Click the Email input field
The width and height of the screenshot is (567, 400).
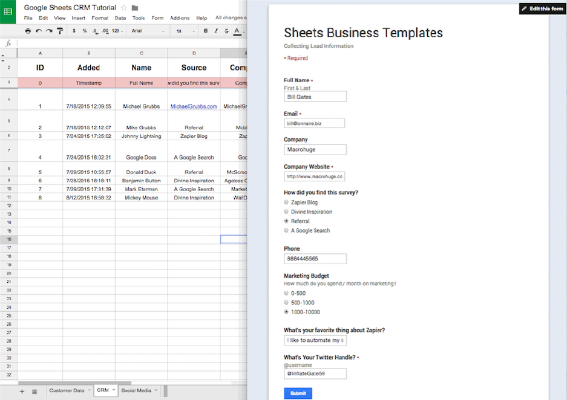click(314, 123)
